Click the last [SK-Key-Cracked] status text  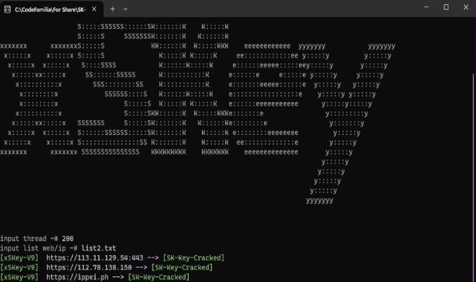pos(158,277)
